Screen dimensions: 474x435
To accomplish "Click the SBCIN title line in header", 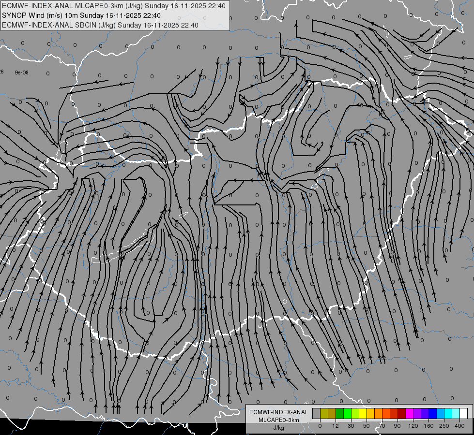I will 100,25.
